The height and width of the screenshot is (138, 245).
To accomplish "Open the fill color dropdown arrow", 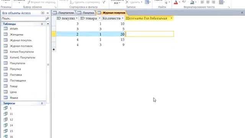I will pos(196,2).
